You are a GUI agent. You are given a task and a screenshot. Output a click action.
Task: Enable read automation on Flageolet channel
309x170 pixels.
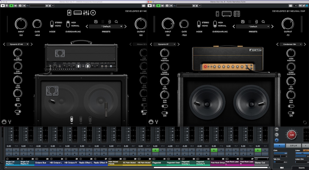pyautogui.click(x=155, y=150)
